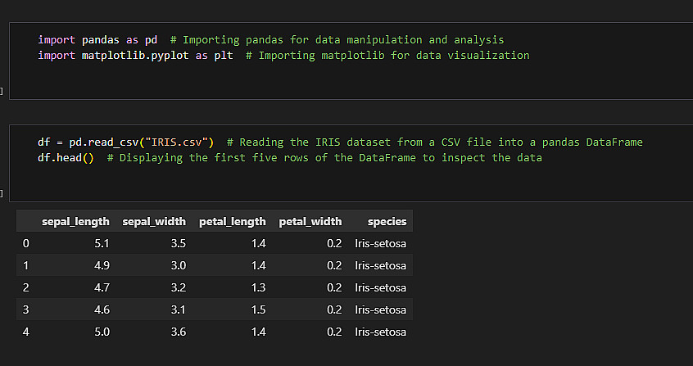Click the sepal_length value 5.1
The height and width of the screenshot is (366, 693).
[x=101, y=243]
